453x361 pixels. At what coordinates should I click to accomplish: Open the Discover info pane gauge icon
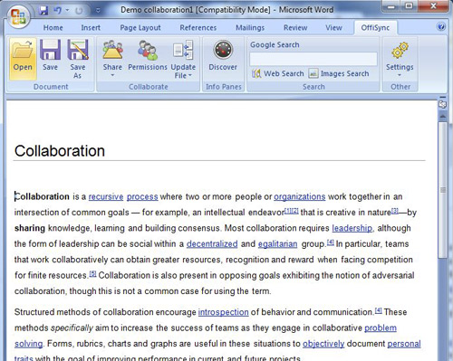[223, 50]
